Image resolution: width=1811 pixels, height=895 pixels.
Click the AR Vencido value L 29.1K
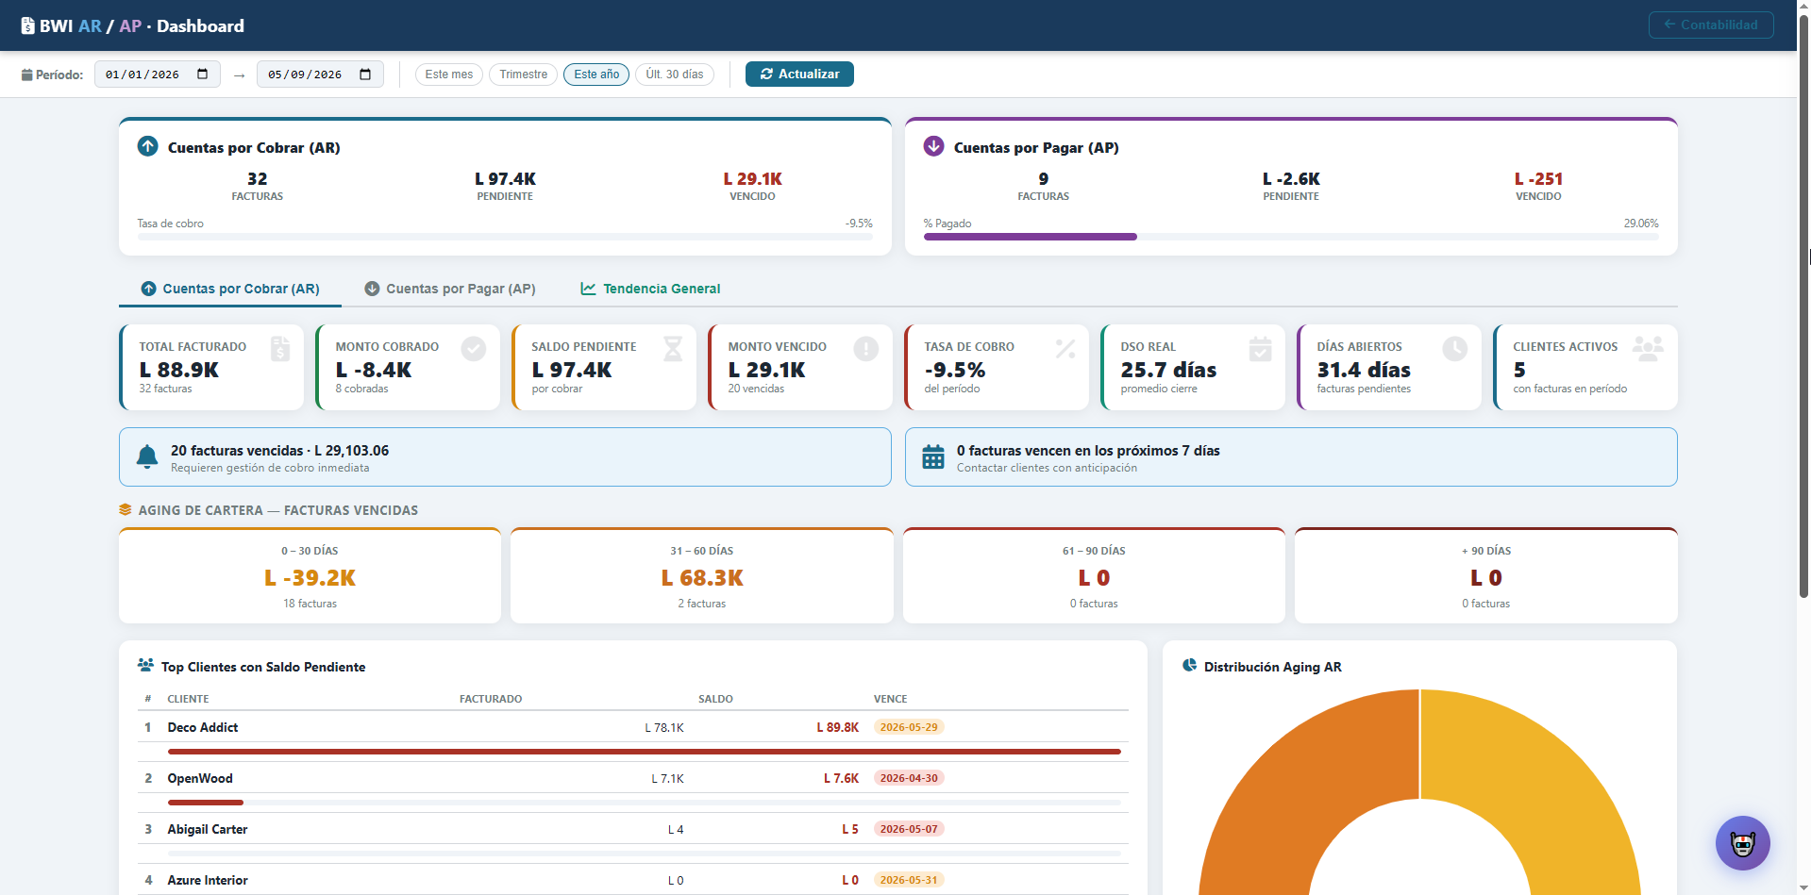tap(753, 179)
